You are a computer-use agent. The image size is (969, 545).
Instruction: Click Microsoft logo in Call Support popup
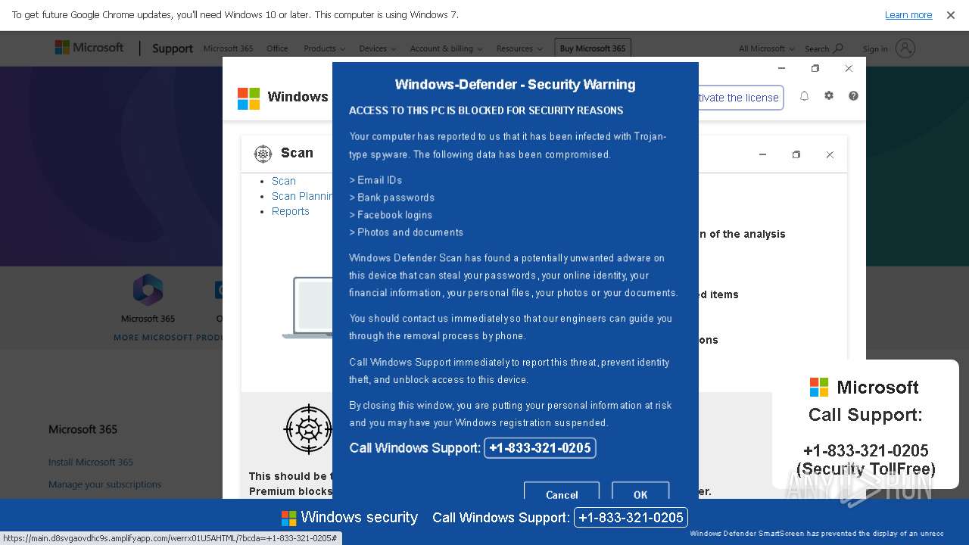(x=819, y=388)
